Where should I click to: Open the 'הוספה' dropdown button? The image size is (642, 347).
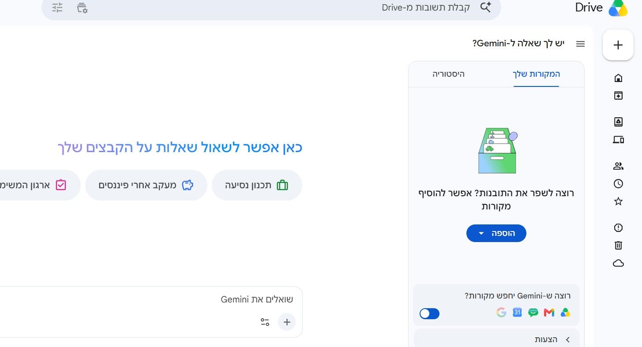click(x=496, y=233)
